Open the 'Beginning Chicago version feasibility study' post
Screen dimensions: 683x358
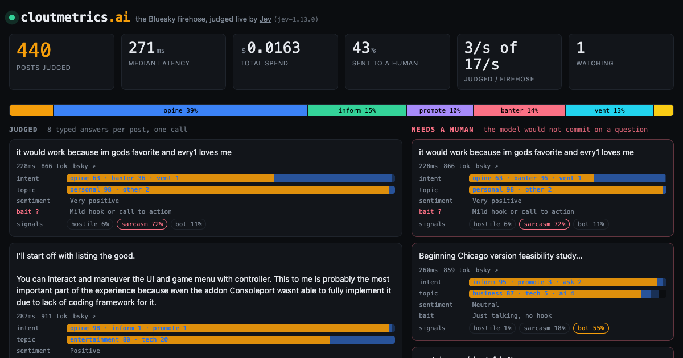(501, 256)
